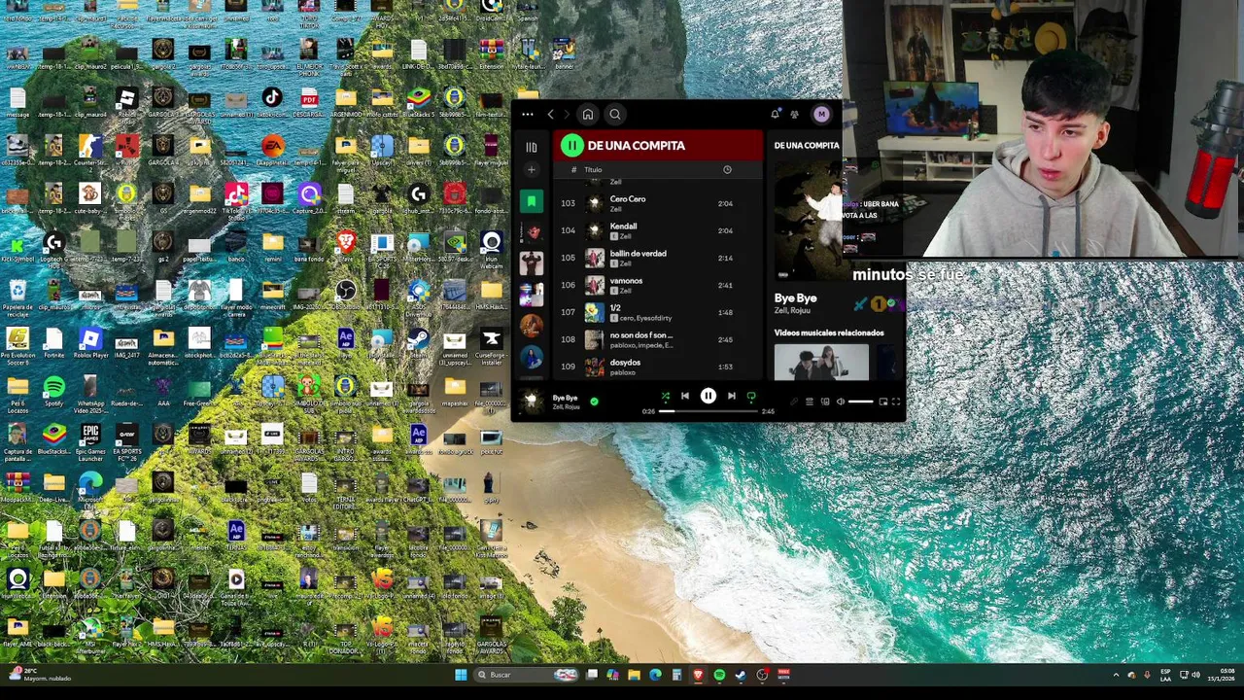Mute Spotify with the speaker icon
The height and width of the screenshot is (700, 1244).
pyautogui.click(x=841, y=402)
